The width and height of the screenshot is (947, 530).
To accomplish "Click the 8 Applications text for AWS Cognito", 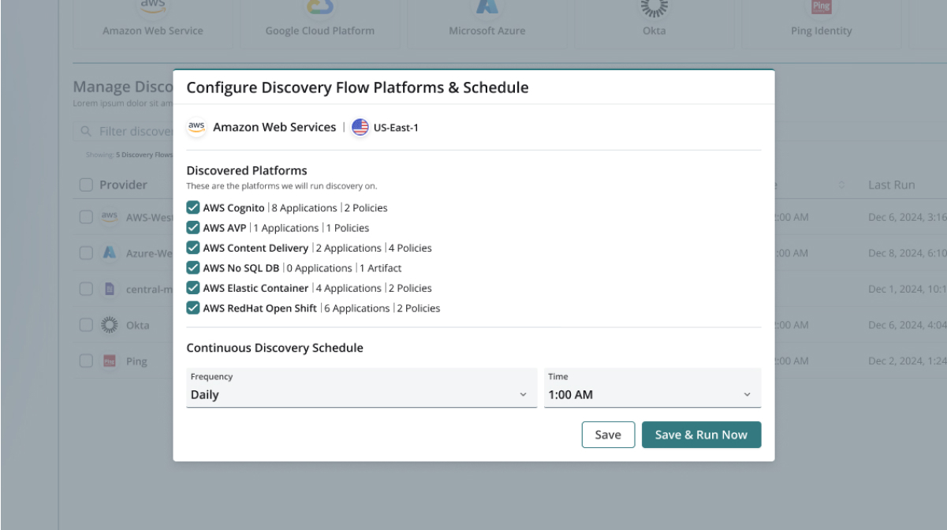I will tap(304, 208).
